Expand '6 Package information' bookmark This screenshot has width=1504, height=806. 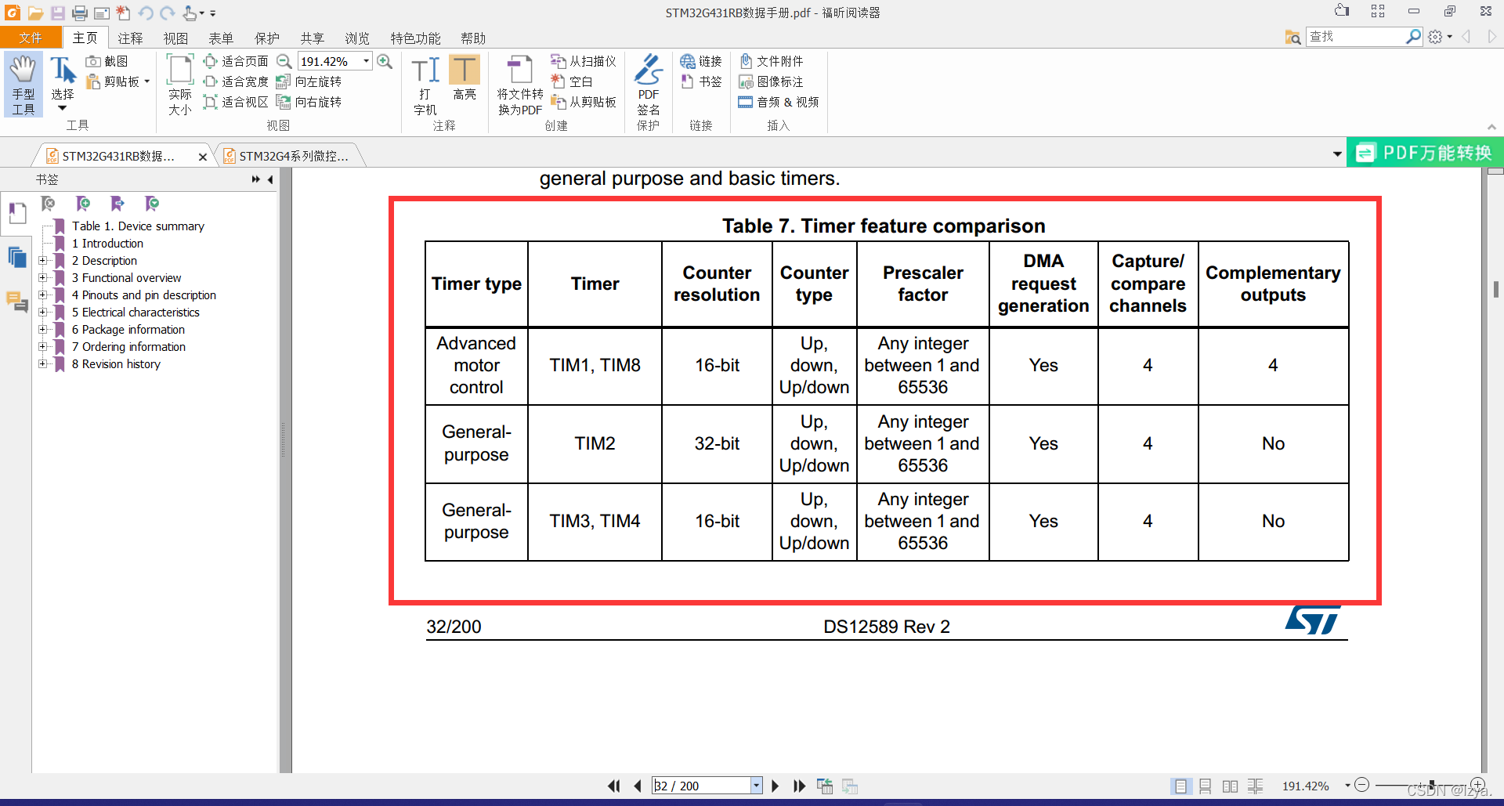pos(43,329)
